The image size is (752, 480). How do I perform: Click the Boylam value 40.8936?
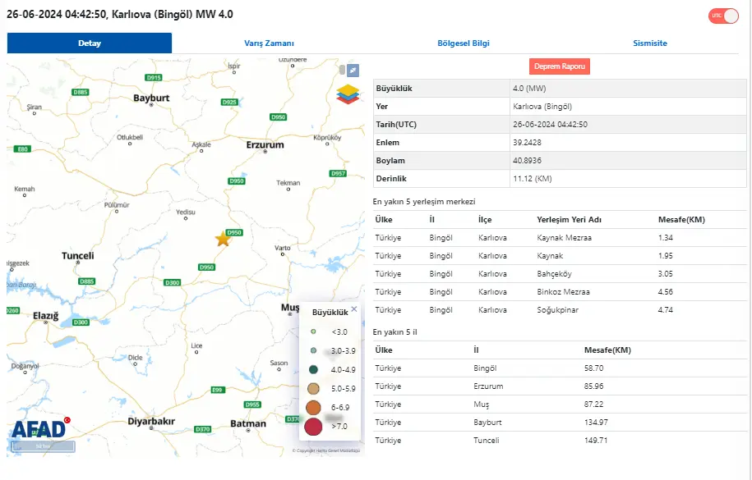coord(527,161)
